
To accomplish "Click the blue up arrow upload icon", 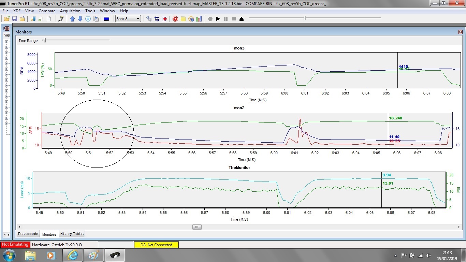I will 72,19.
